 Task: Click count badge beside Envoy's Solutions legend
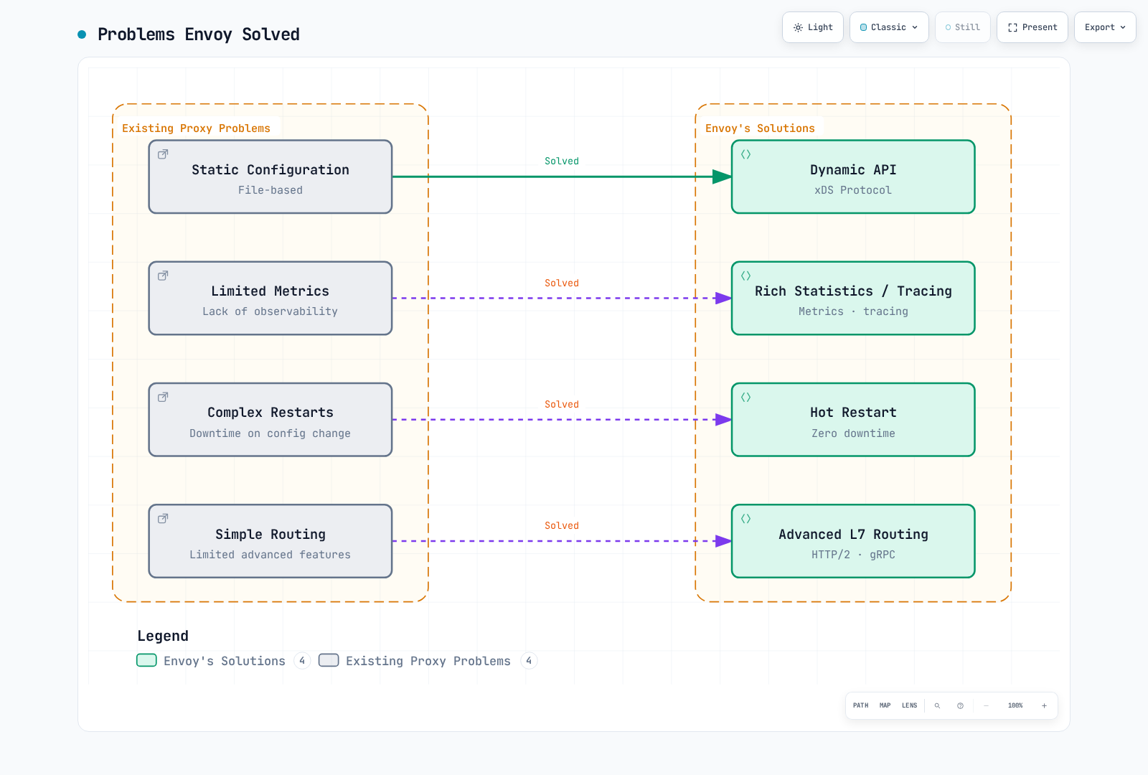(x=302, y=660)
